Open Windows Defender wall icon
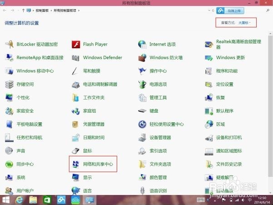The width and height of the screenshot is (273, 205). [x=75, y=58]
